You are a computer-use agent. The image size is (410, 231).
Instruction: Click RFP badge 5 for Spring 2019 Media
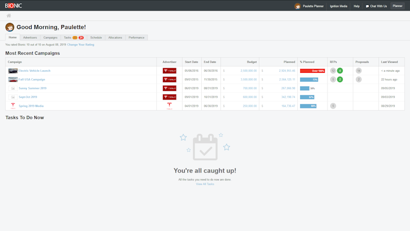click(x=333, y=106)
